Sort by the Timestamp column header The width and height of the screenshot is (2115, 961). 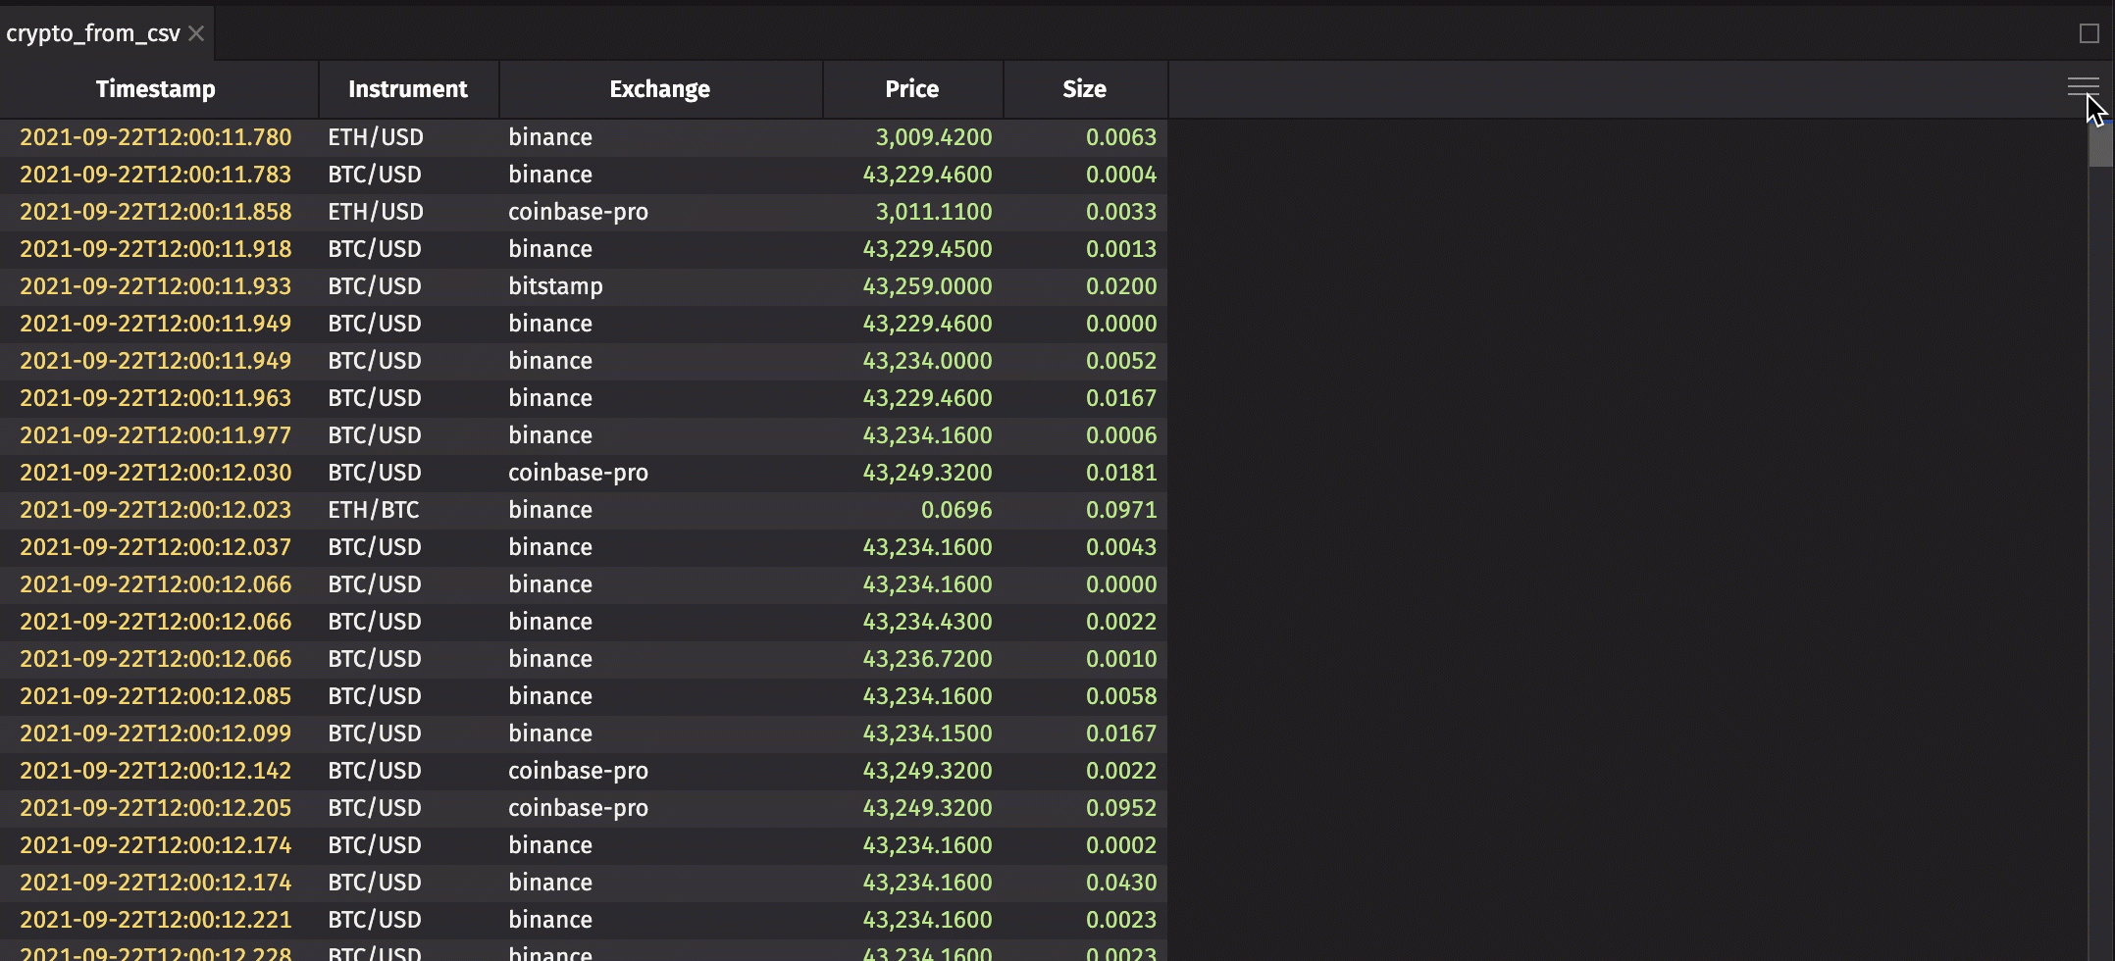click(156, 89)
